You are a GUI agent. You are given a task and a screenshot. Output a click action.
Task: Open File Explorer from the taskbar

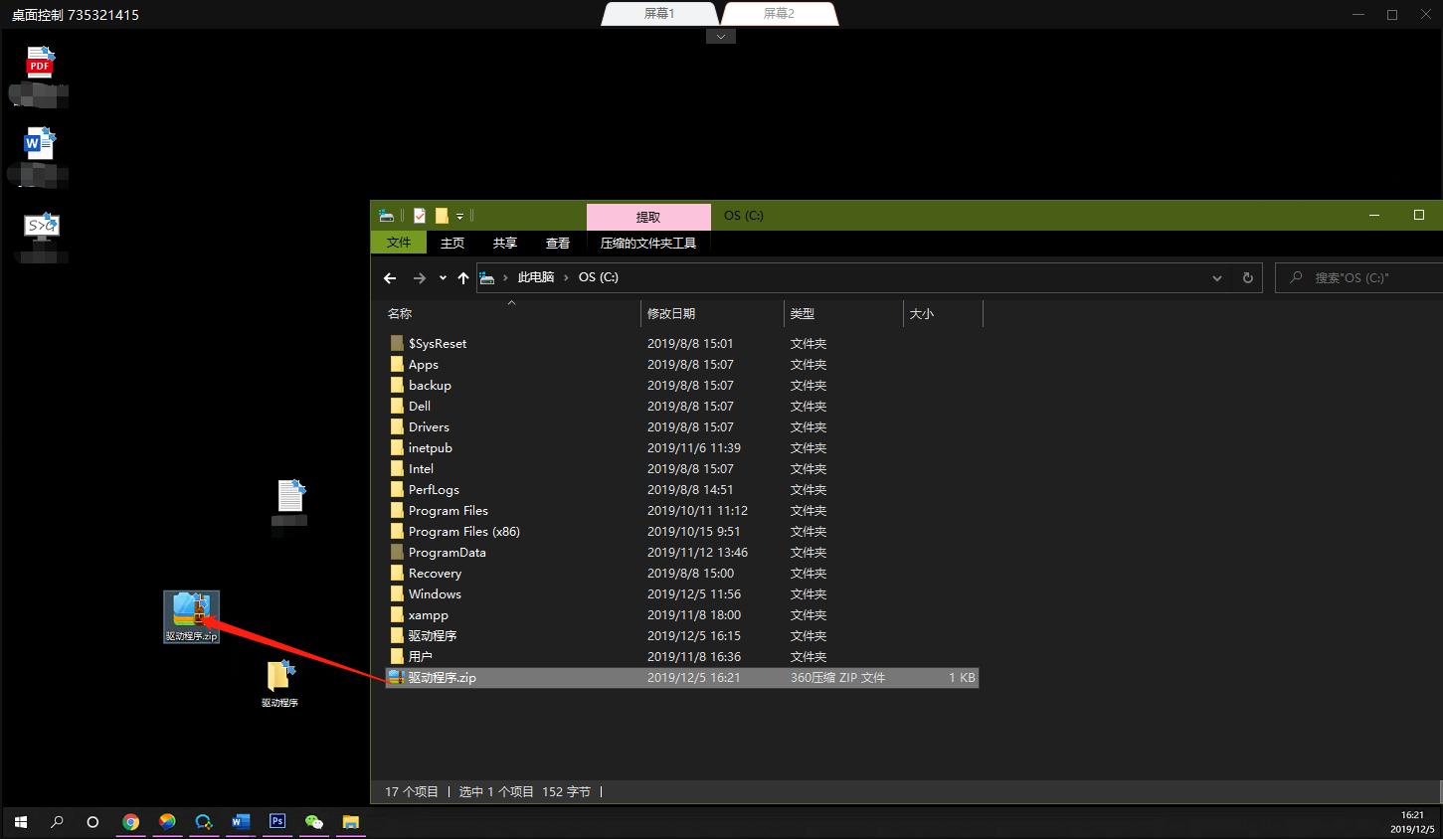(350, 822)
